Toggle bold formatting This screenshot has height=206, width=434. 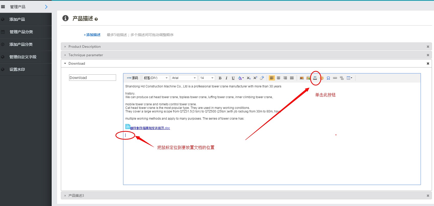(220, 78)
